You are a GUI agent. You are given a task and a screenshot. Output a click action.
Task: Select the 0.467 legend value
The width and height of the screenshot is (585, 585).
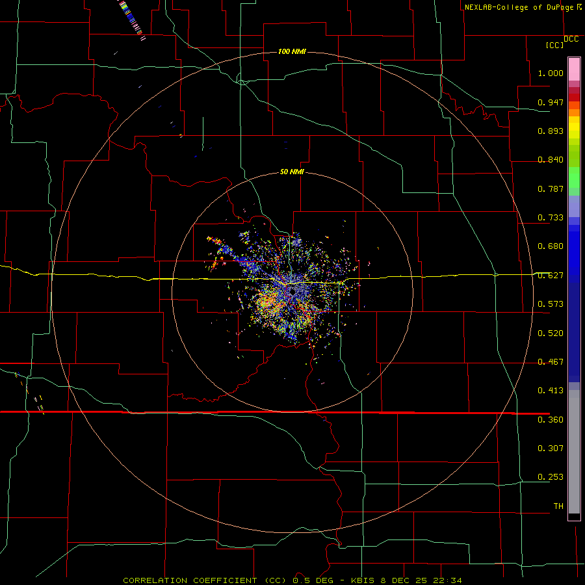[x=551, y=362]
